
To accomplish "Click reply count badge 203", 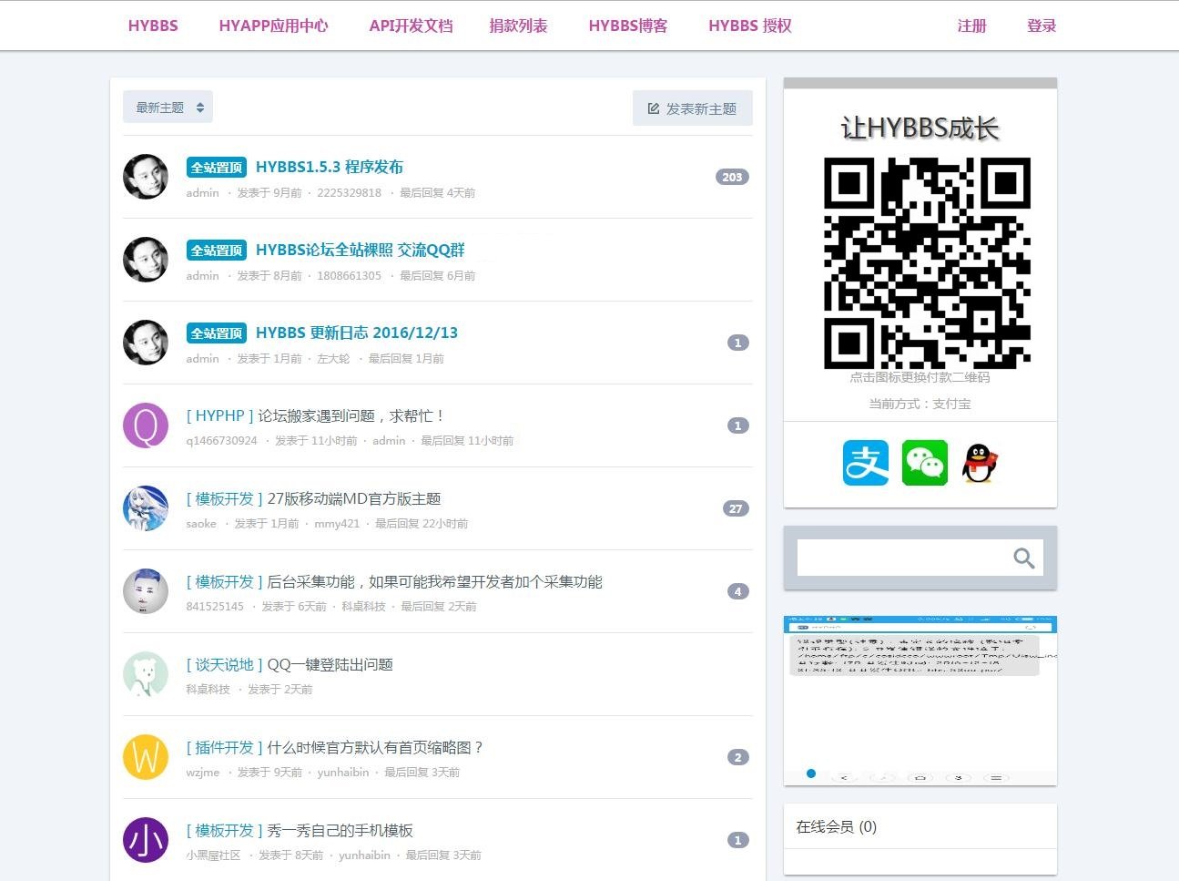I will click(732, 177).
